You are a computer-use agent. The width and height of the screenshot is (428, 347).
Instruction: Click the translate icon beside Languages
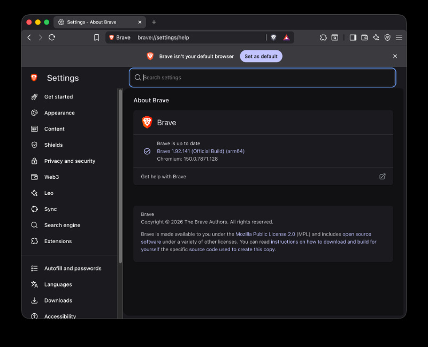point(34,284)
